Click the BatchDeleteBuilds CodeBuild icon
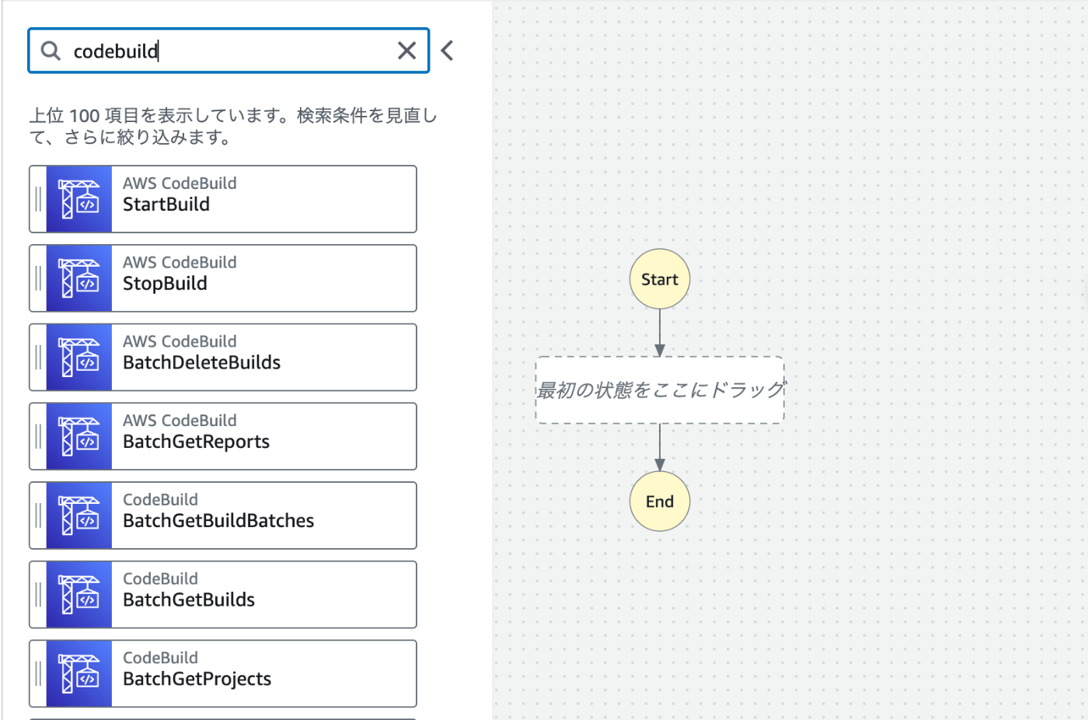 (x=79, y=358)
